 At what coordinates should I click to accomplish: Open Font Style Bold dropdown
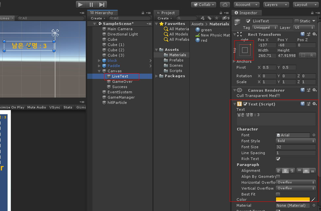[296, 141]
